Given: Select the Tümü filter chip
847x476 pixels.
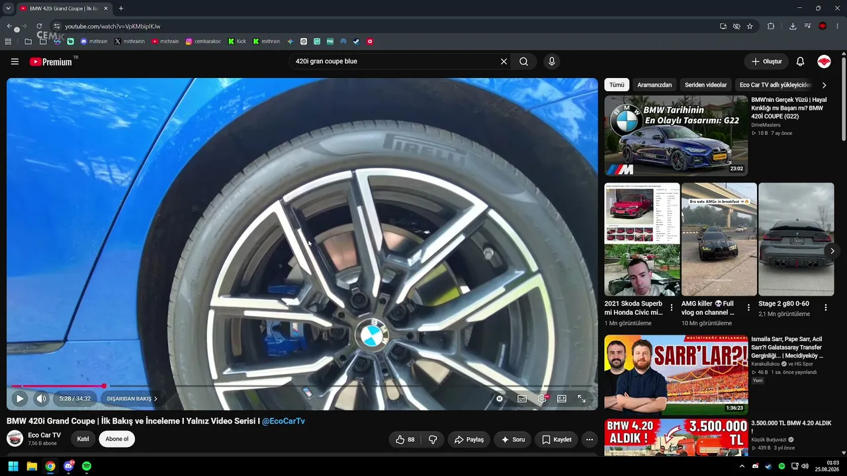Looking at the screenshot, I should pos(617,85).
